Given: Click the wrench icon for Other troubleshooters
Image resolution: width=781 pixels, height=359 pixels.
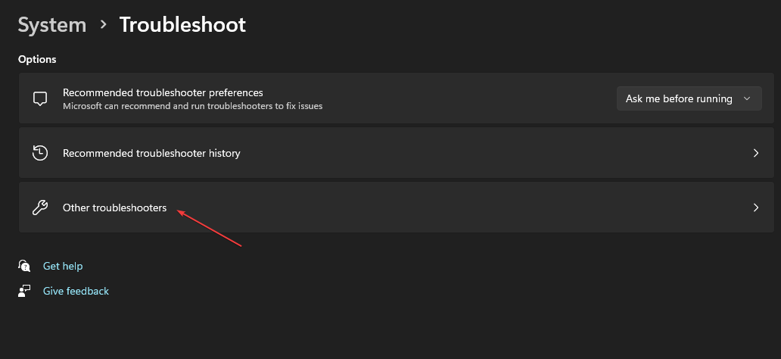Looking at the screenshot, I should 40,208.
